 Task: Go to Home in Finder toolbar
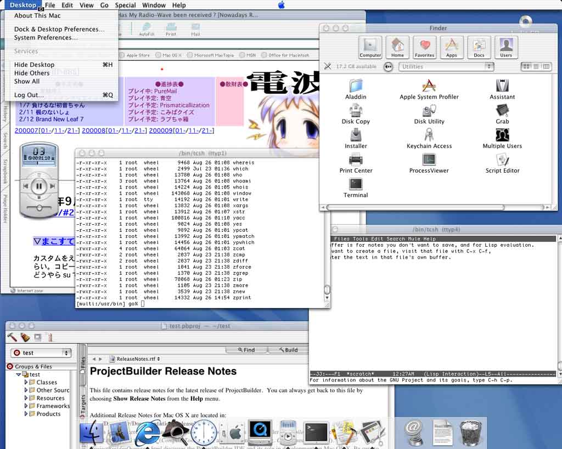pos(397,47)
